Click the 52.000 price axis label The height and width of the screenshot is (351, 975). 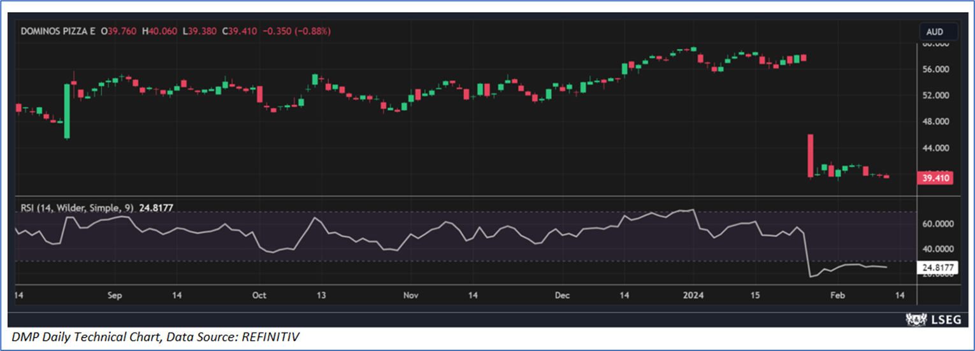coord(936,96)
